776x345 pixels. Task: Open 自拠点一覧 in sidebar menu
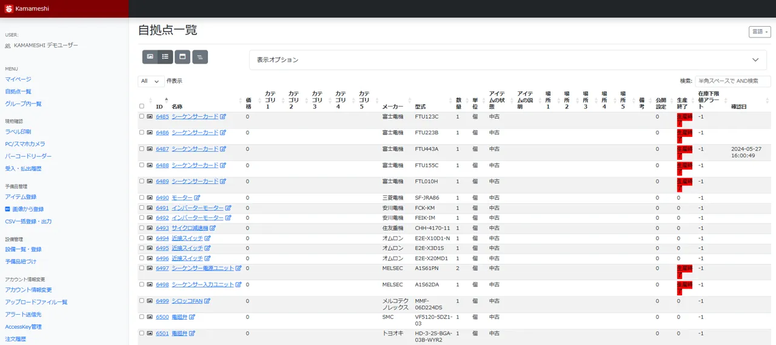coord(18,91)
